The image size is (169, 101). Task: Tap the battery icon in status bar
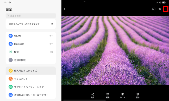click(164, 3)
